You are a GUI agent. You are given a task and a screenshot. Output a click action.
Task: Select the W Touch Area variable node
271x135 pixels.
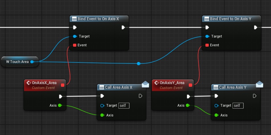20,62
